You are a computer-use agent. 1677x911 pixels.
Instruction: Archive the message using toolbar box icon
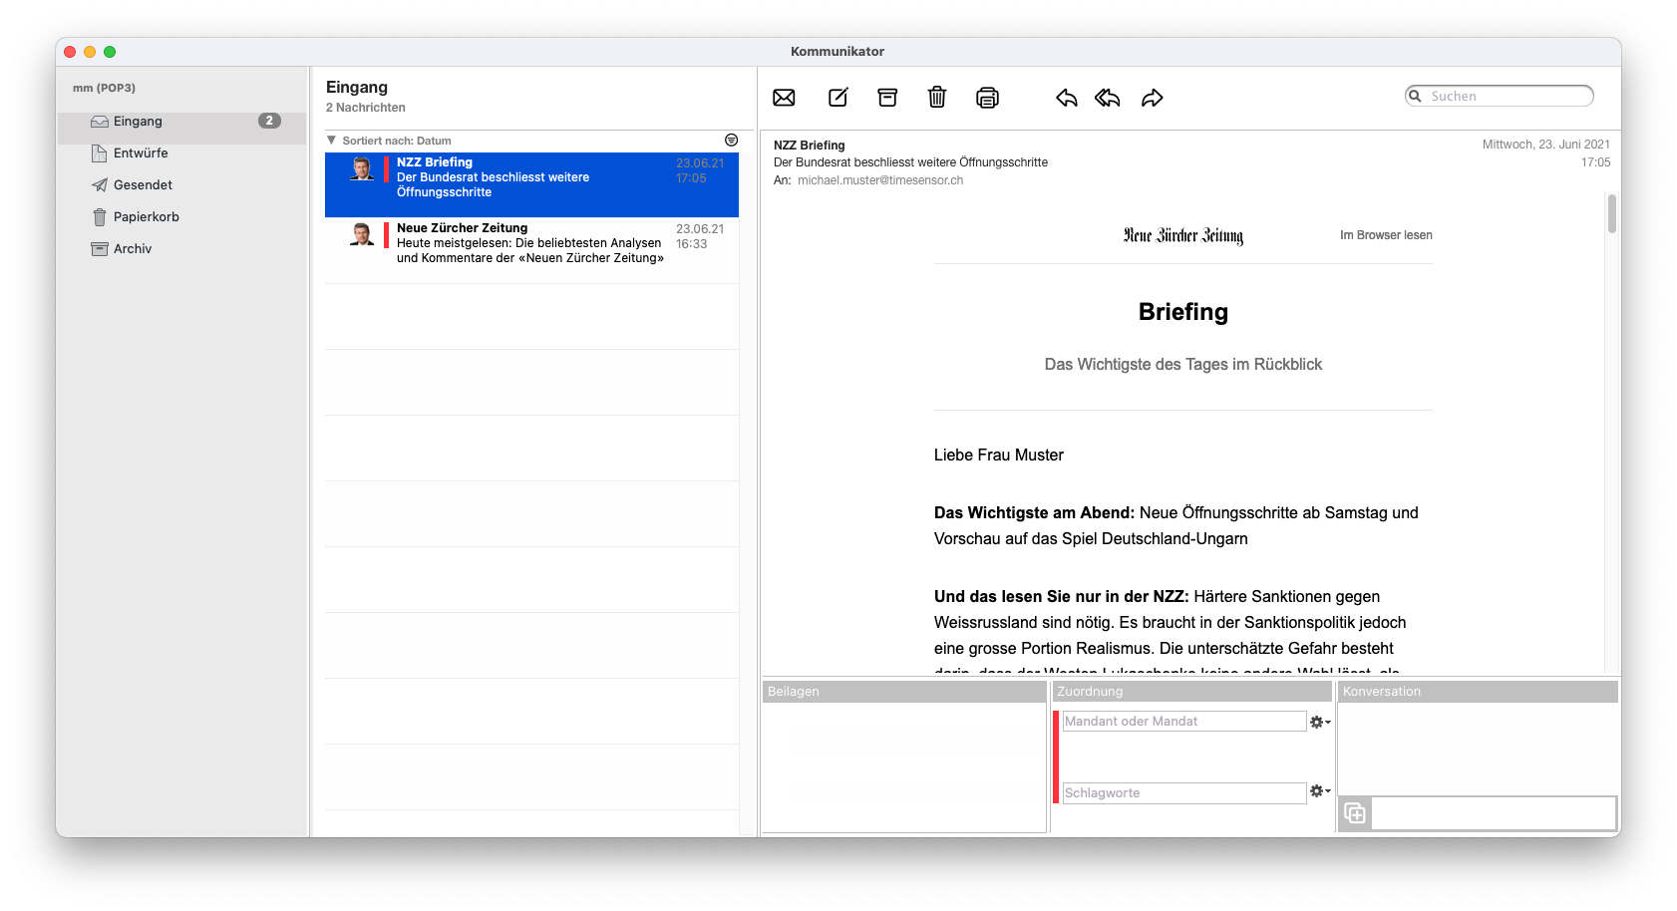tap(887, 97)
